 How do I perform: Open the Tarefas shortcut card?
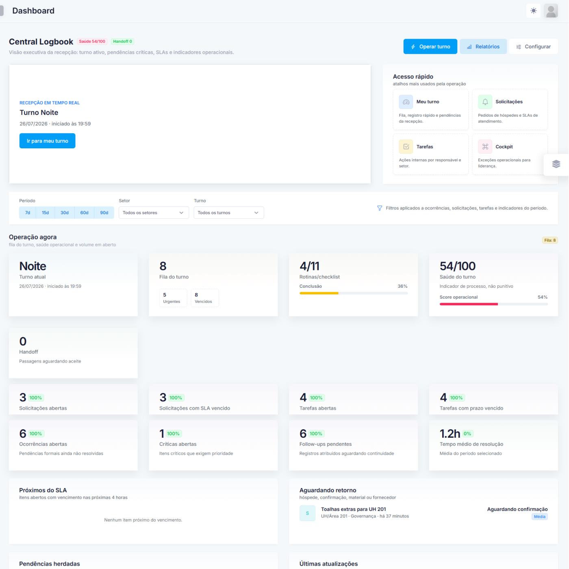click(431, 154)
